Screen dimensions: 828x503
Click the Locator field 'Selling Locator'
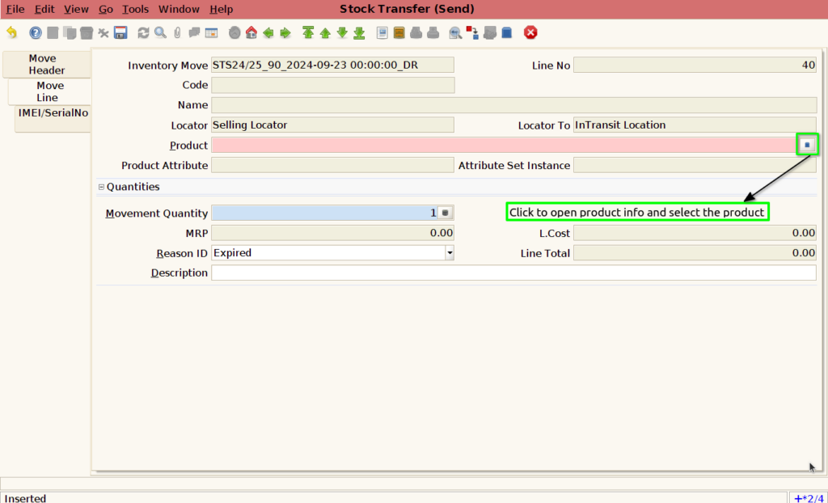click(332, 125)
